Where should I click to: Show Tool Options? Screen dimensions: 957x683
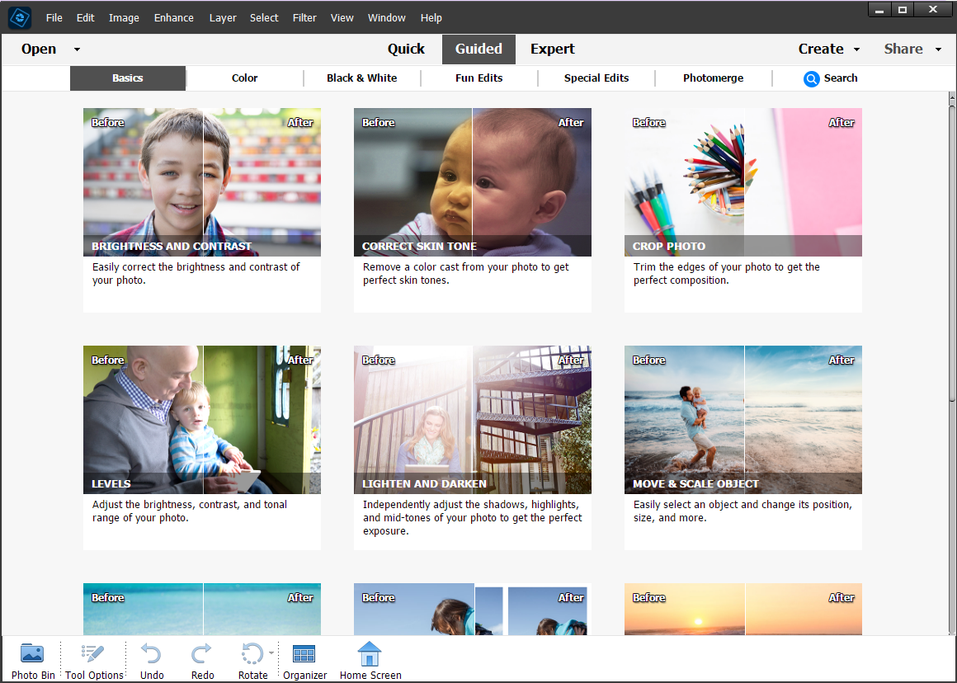point(92,658)
